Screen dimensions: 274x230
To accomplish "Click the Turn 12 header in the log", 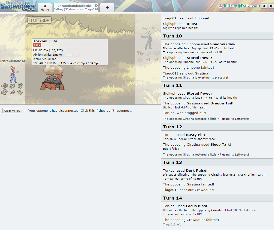I will click(217, 127).
